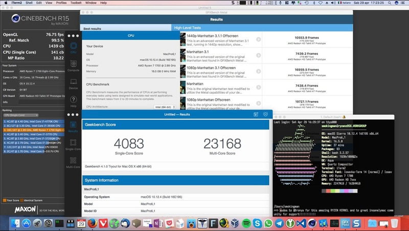Open the Single-Core section in Geekbench sidebar
The width and height of the screenshot is (409, 231).
click(73, 144)
